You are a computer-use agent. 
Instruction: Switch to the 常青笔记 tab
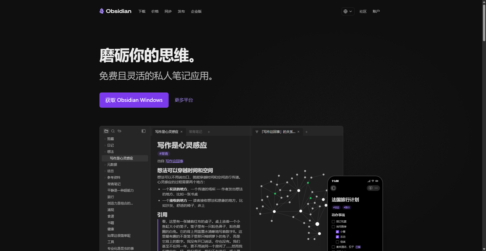[195, 132]
